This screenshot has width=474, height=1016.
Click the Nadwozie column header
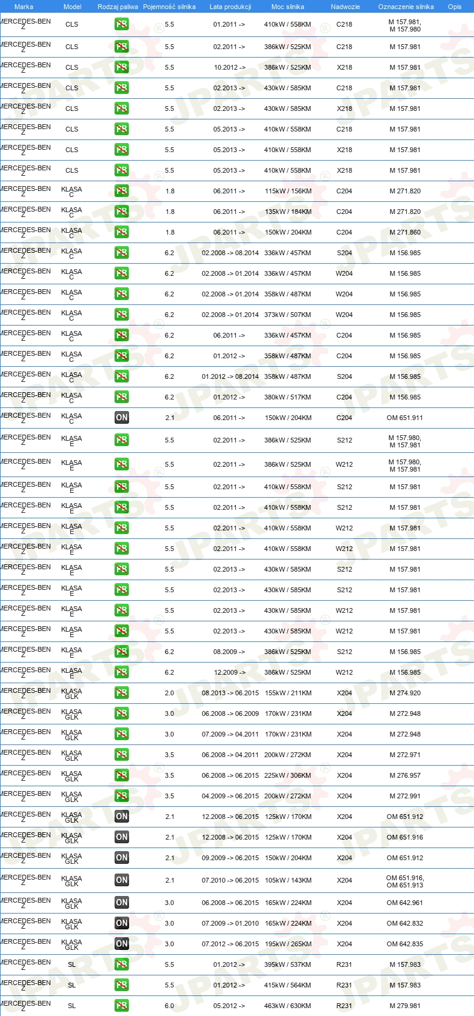345,7
